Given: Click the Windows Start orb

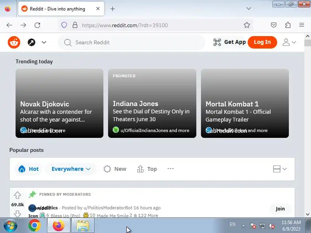Looking at the screenshot, I should 10,226.
